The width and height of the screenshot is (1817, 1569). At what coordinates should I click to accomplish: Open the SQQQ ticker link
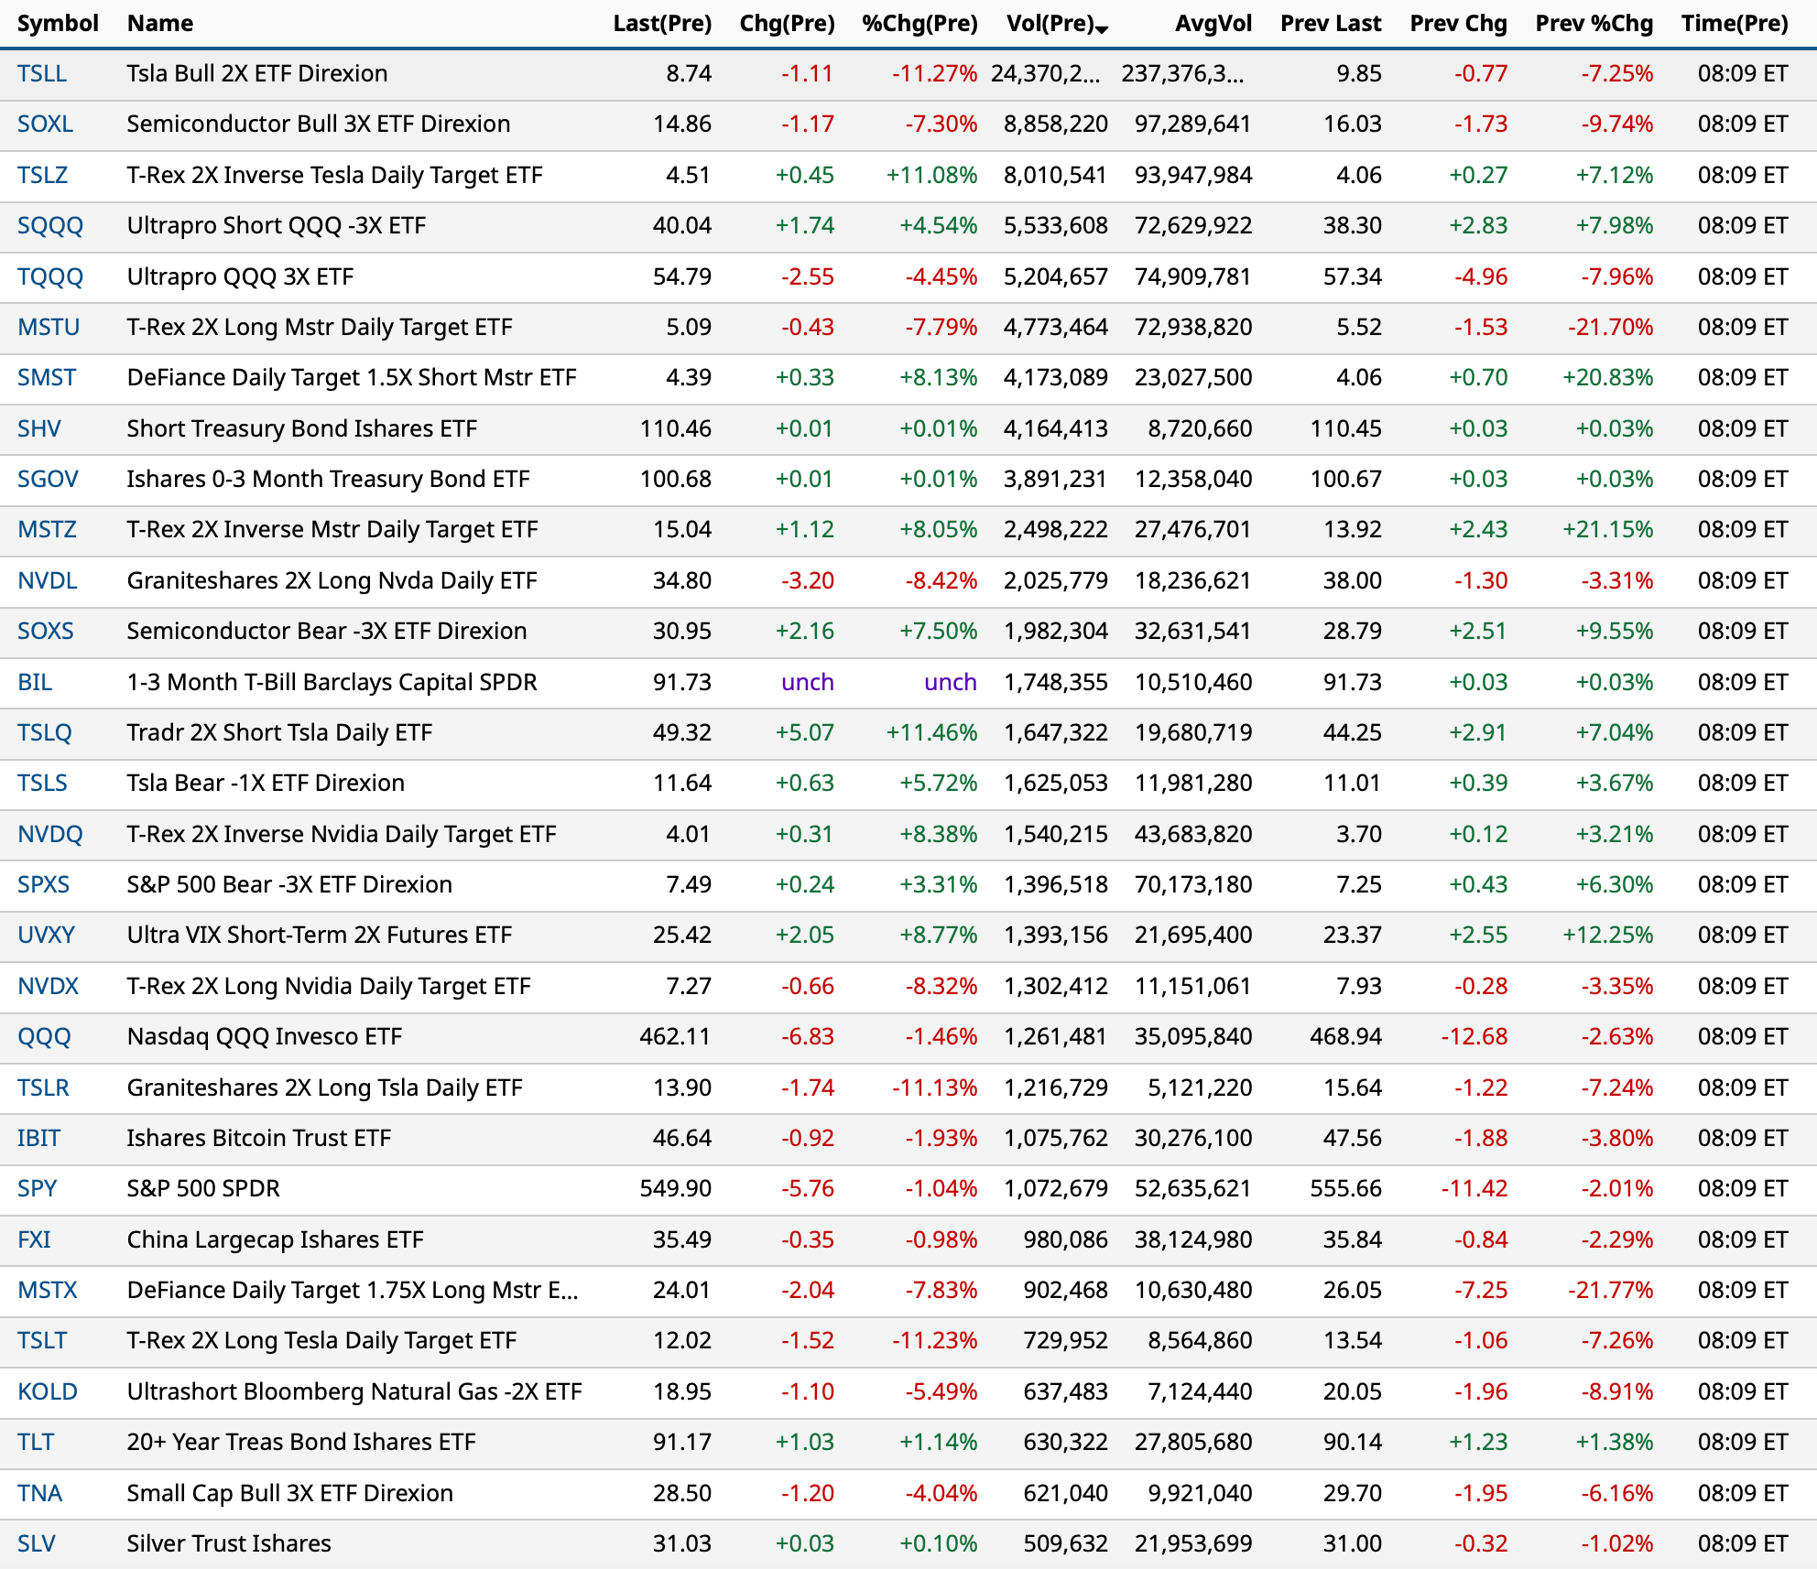pyautogui.click(x=50, y=225)
